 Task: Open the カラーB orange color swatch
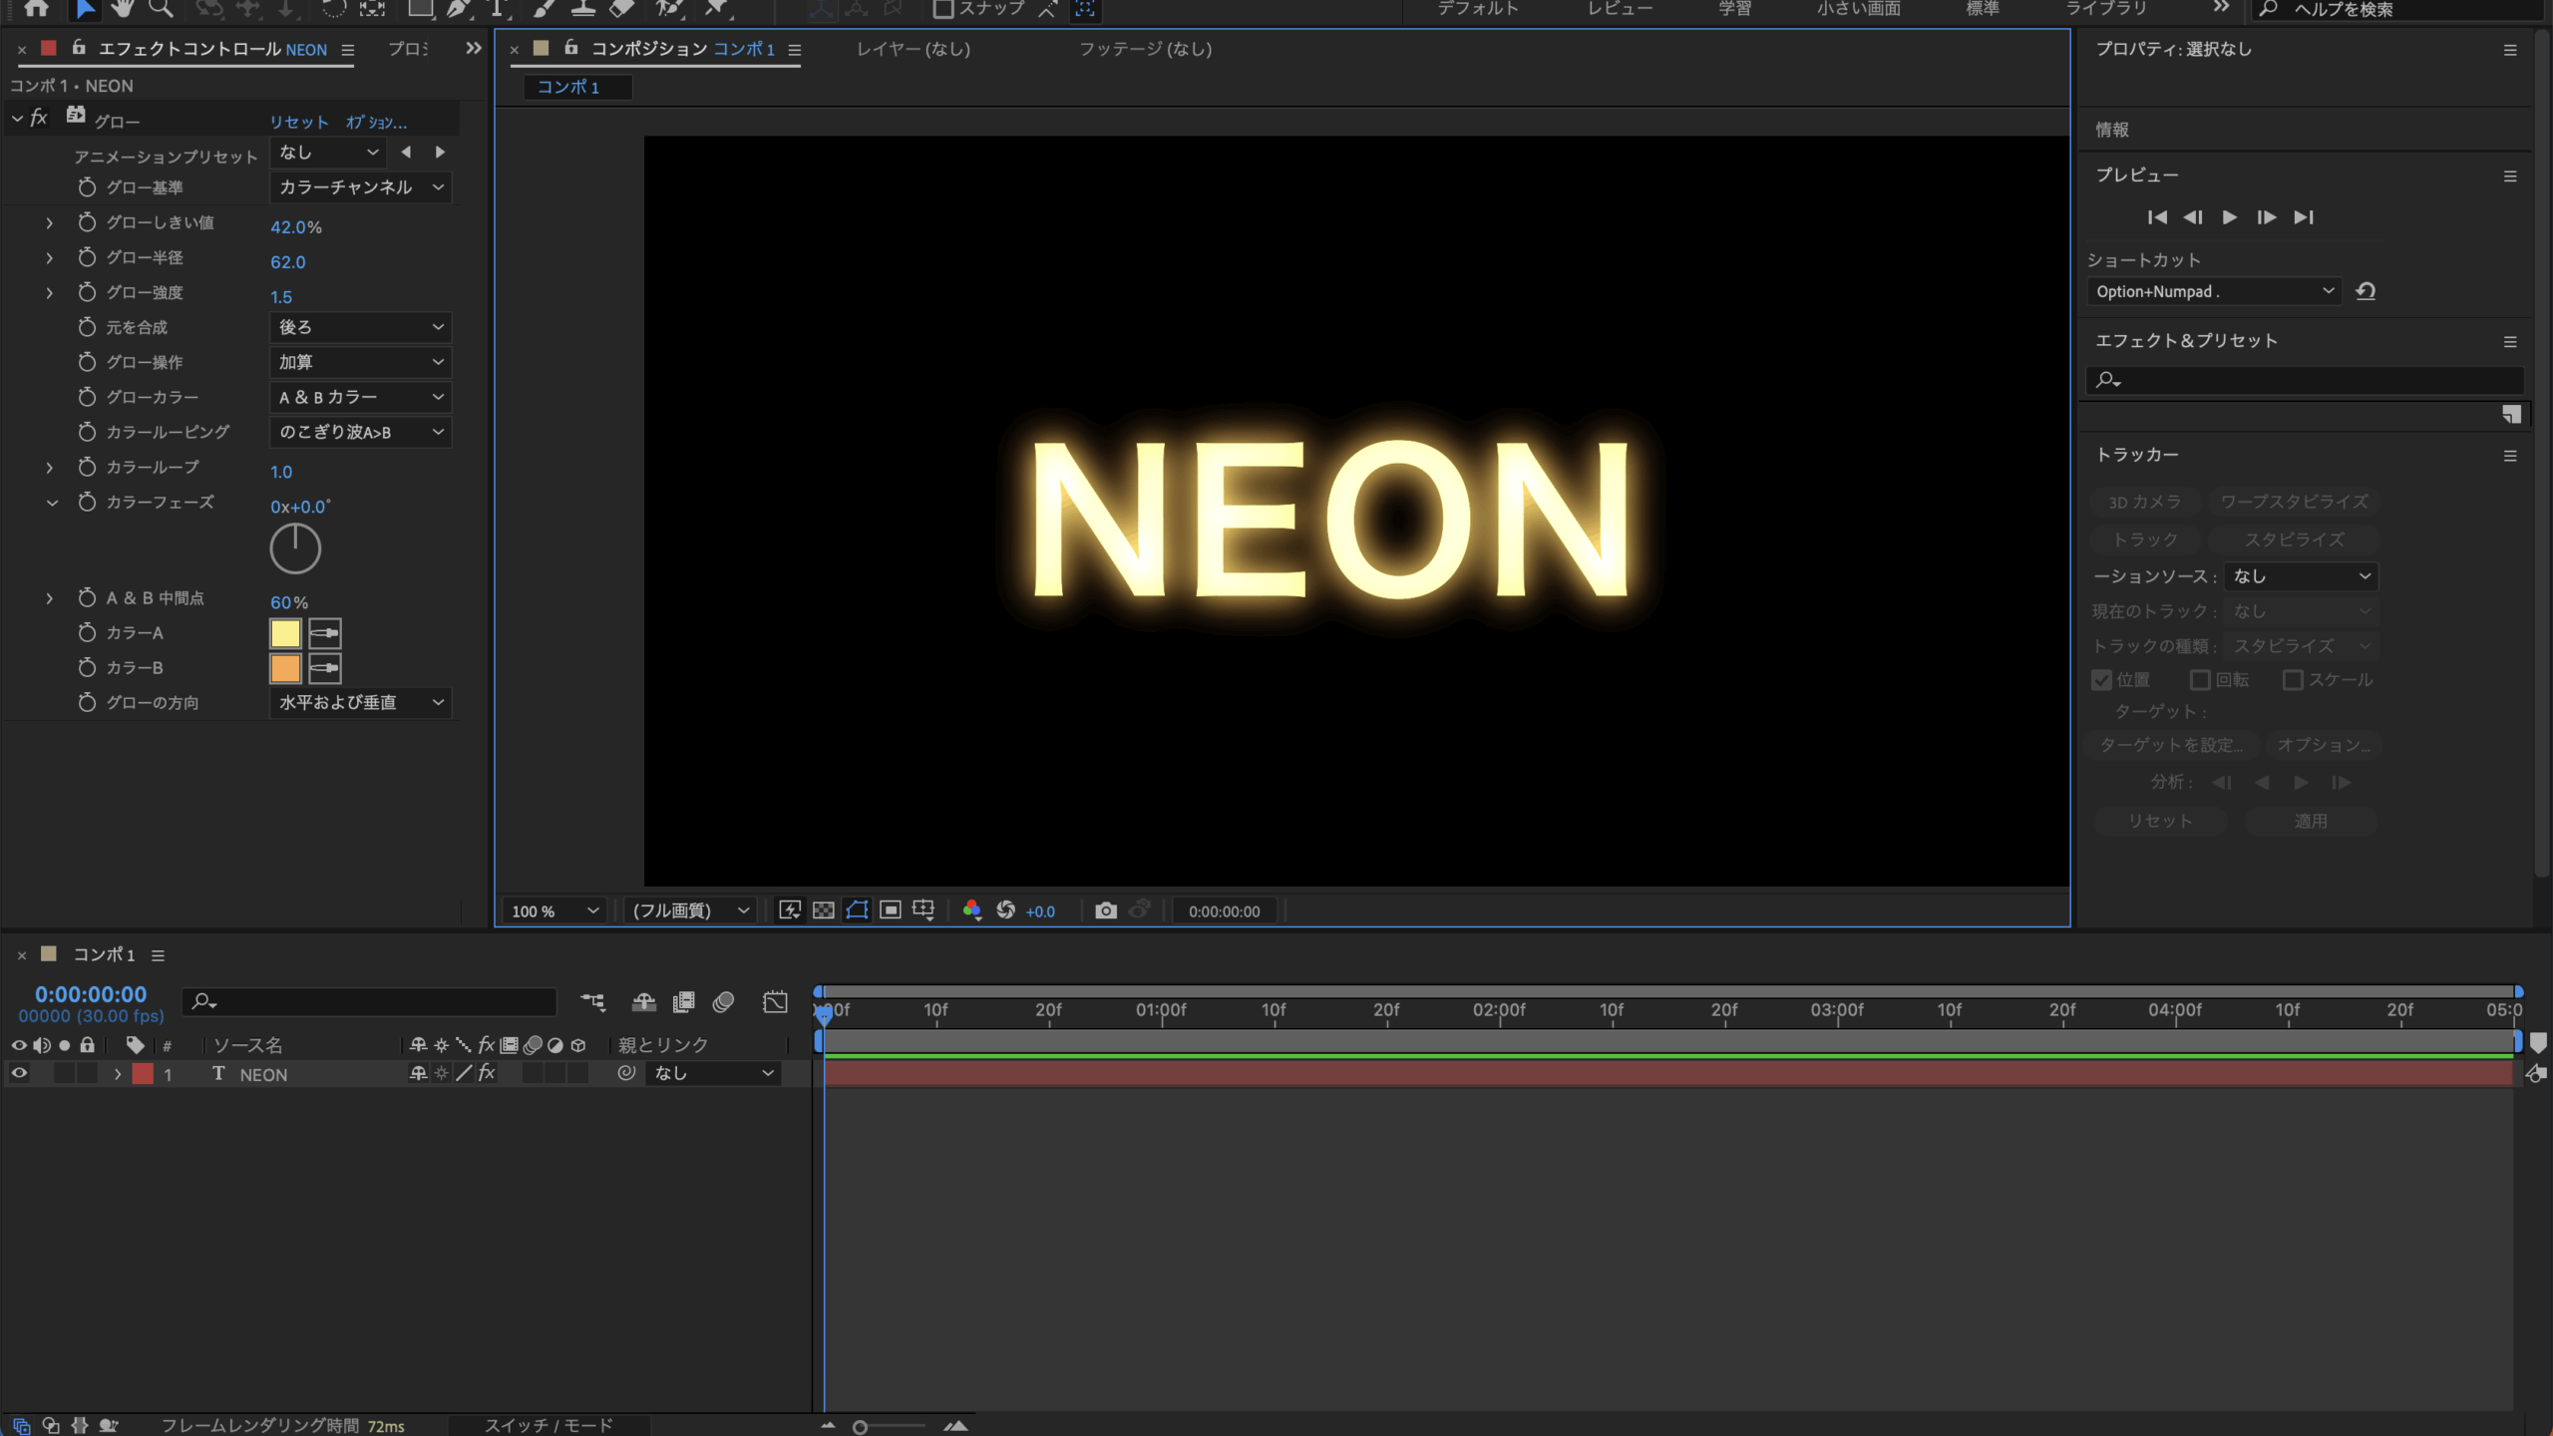click(285, 668)
